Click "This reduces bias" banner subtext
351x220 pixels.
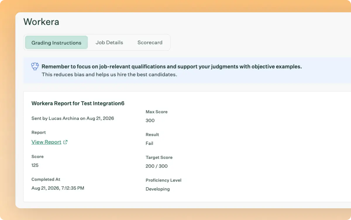coord(109,74)
